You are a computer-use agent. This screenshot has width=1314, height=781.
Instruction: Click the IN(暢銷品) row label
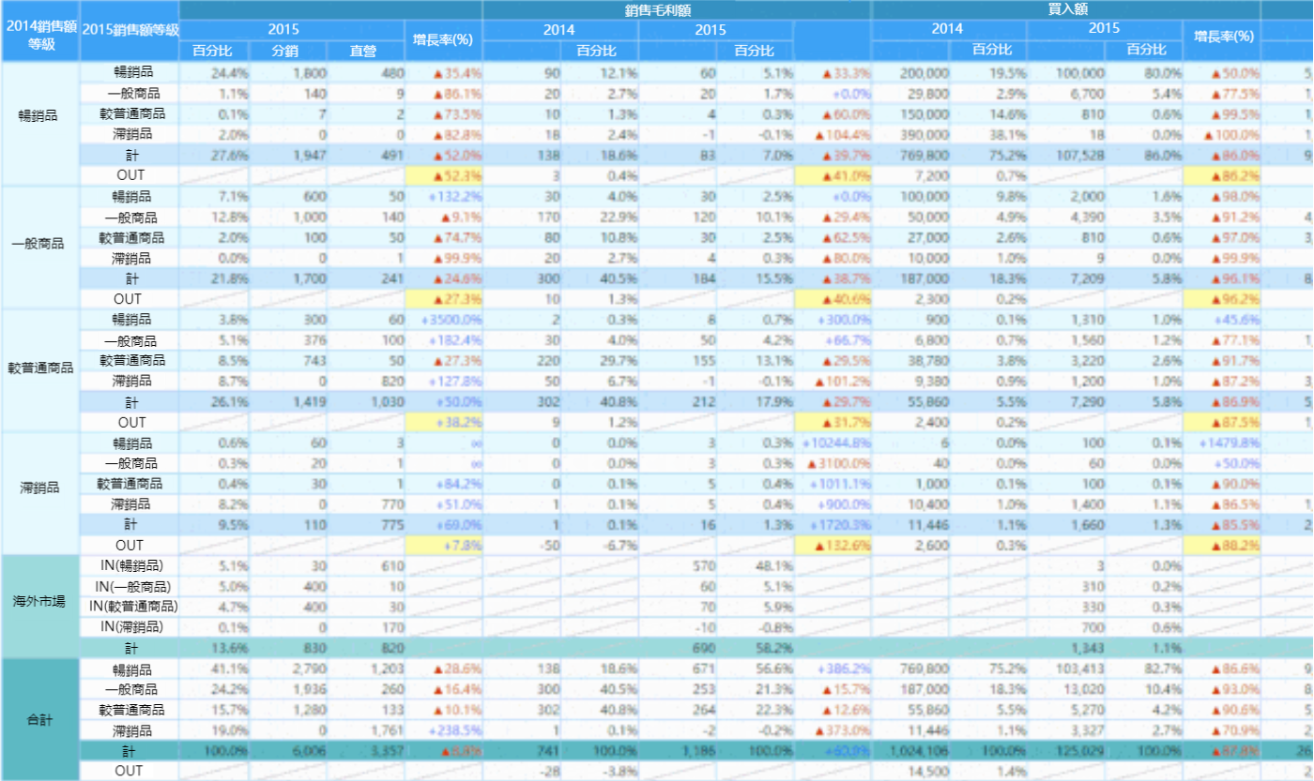[130, 565]
